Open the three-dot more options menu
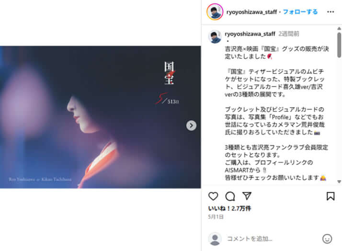Screen dimensions: 342x251 (331, 12)
